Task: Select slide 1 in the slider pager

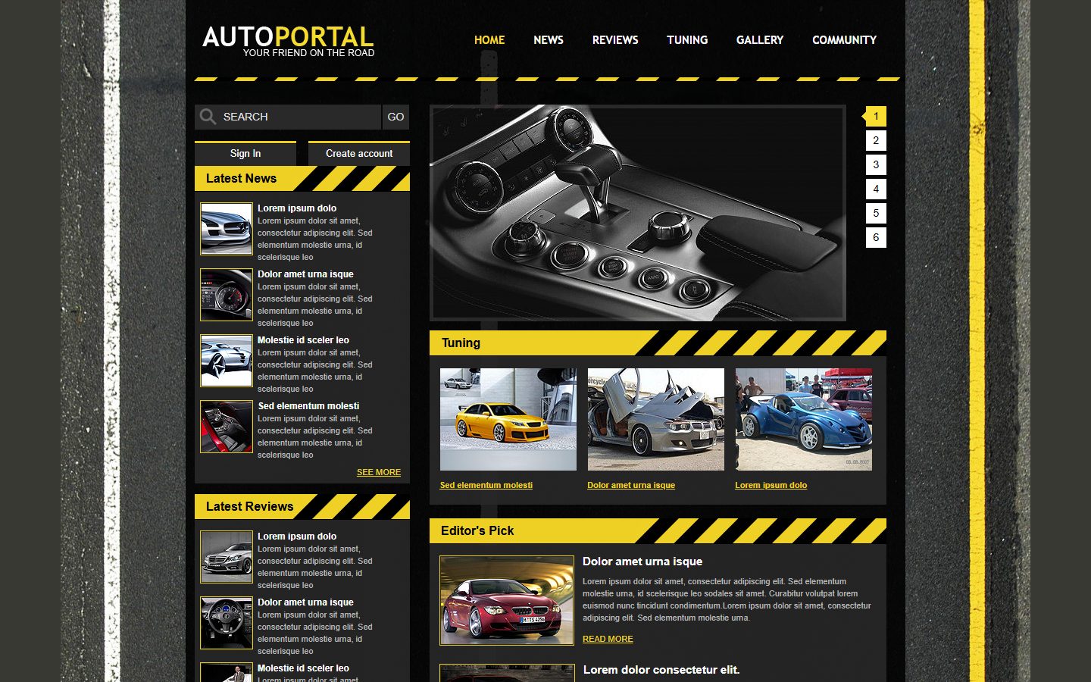Action: pos(876,116)
